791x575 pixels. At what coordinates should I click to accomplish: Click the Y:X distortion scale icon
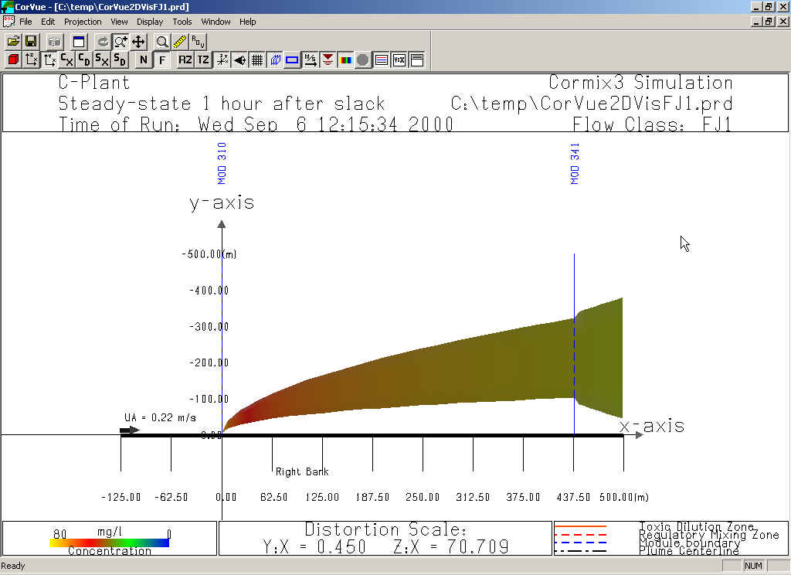coord(399,60)
